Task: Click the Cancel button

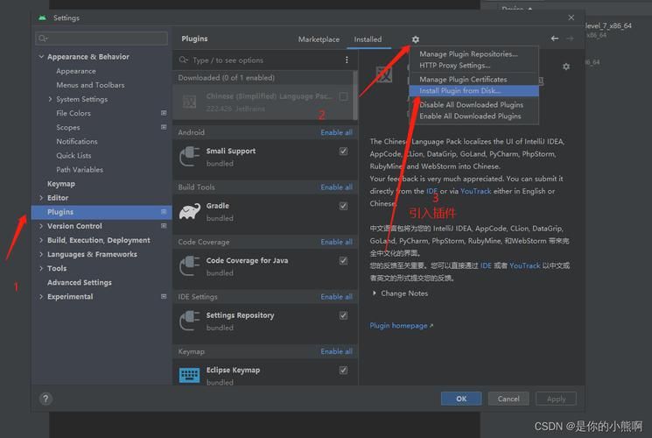Action: [x=508, y=399]
